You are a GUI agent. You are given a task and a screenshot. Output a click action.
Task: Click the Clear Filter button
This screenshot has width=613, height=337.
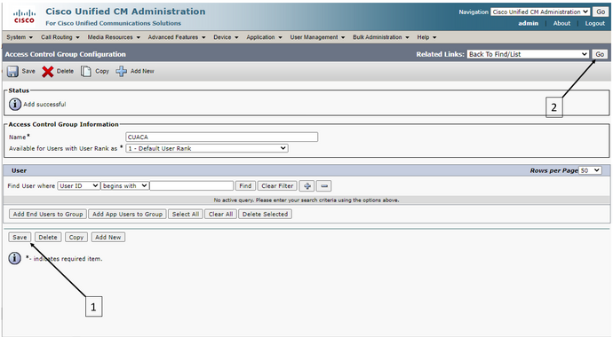[x=277, y=185]
